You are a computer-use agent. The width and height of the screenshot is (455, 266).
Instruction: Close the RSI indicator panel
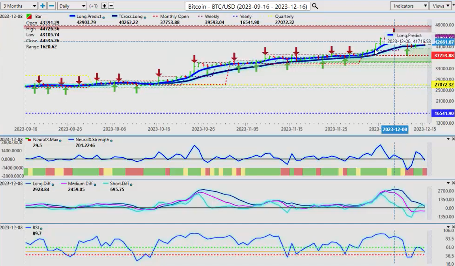tap(453, 227)
